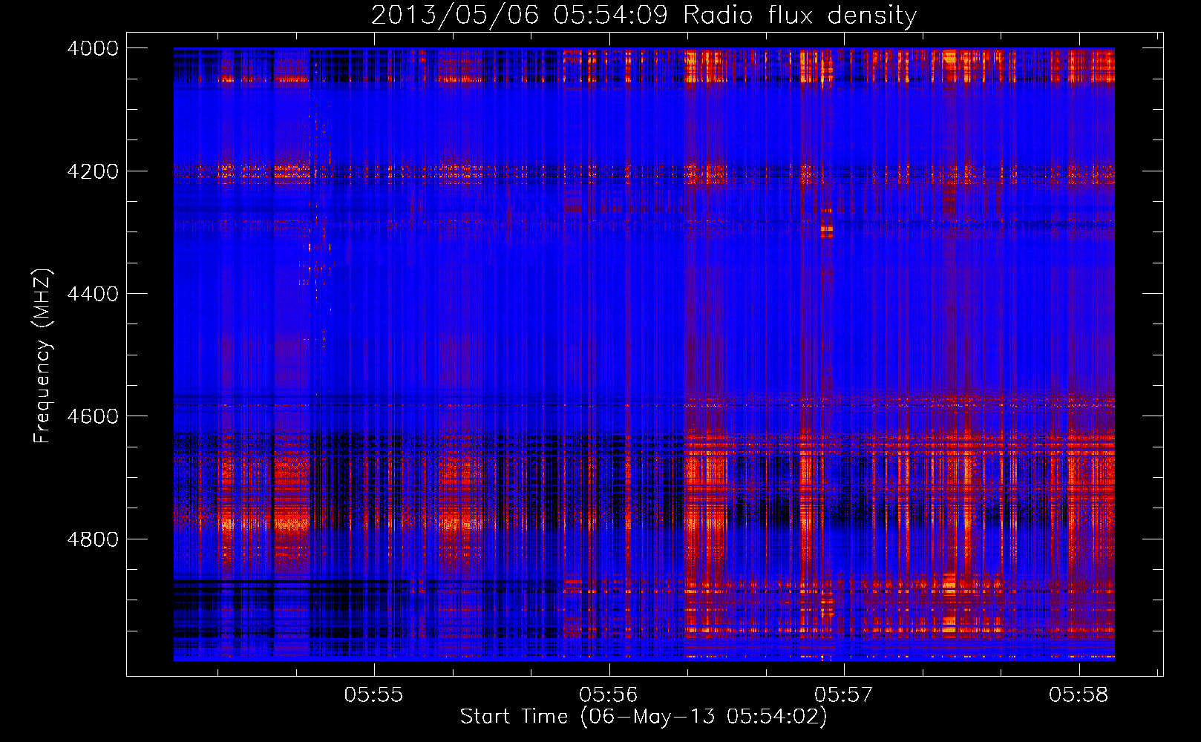
Task: Pick the 4600 frequency tick label
Action: 93,416
